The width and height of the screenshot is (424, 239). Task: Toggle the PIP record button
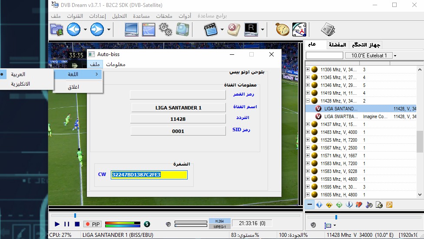pyautogui.click(x=93, y=224)
